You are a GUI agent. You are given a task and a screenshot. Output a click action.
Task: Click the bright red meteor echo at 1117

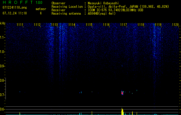tap(122, 93)
